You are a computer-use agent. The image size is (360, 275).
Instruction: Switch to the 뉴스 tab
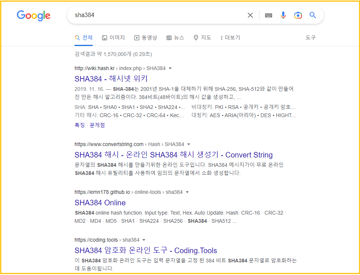[x=175, y=37]
